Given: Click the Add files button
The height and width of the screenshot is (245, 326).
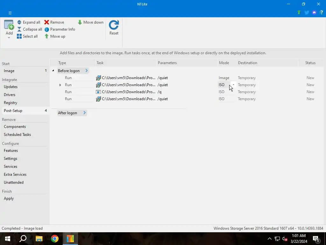Looking at the screenshot, I should tap(9, 27).
